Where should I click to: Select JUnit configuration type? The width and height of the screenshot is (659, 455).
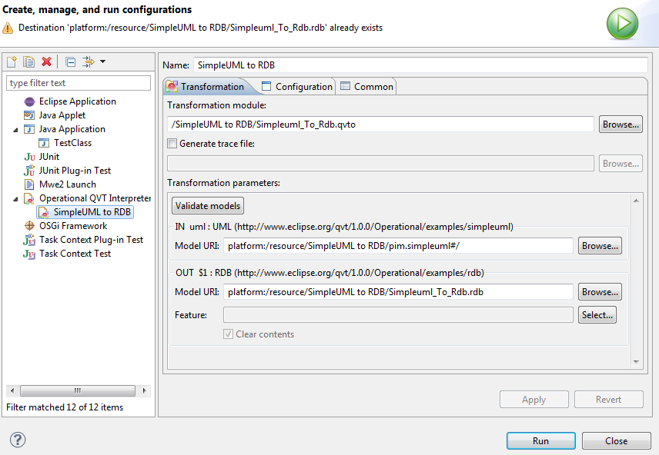[x=49, y=157]
